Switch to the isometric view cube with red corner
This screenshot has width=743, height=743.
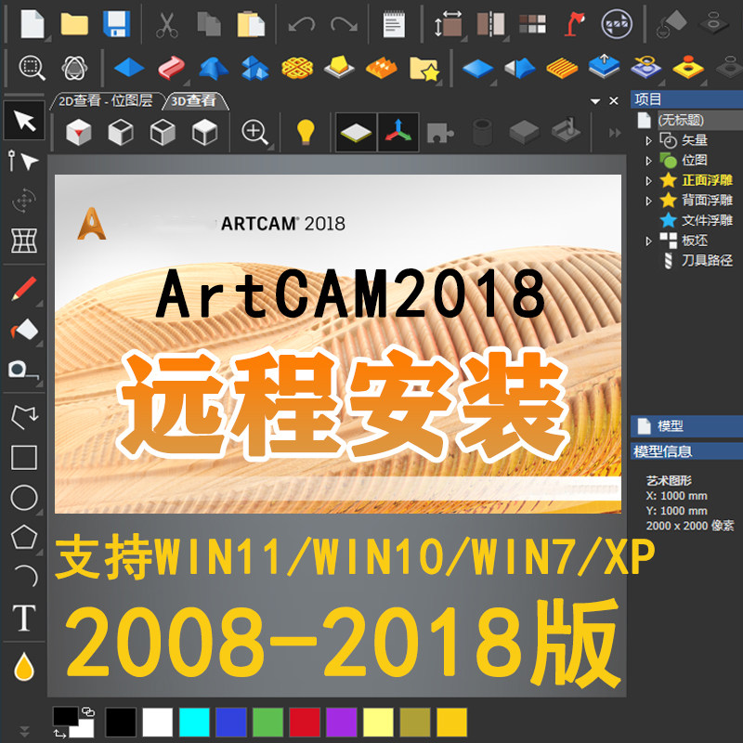coord(79,132)
